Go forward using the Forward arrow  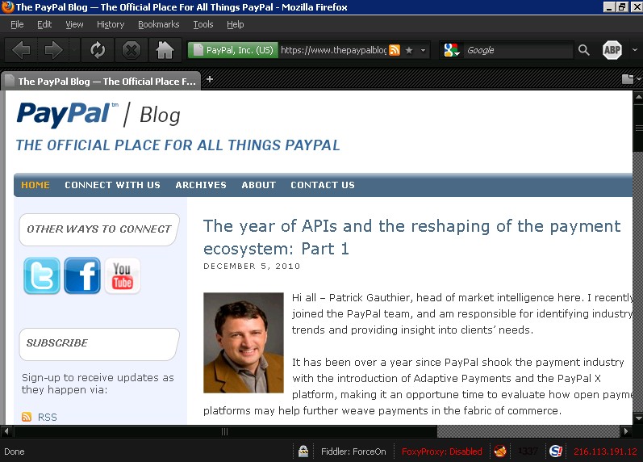53,50
